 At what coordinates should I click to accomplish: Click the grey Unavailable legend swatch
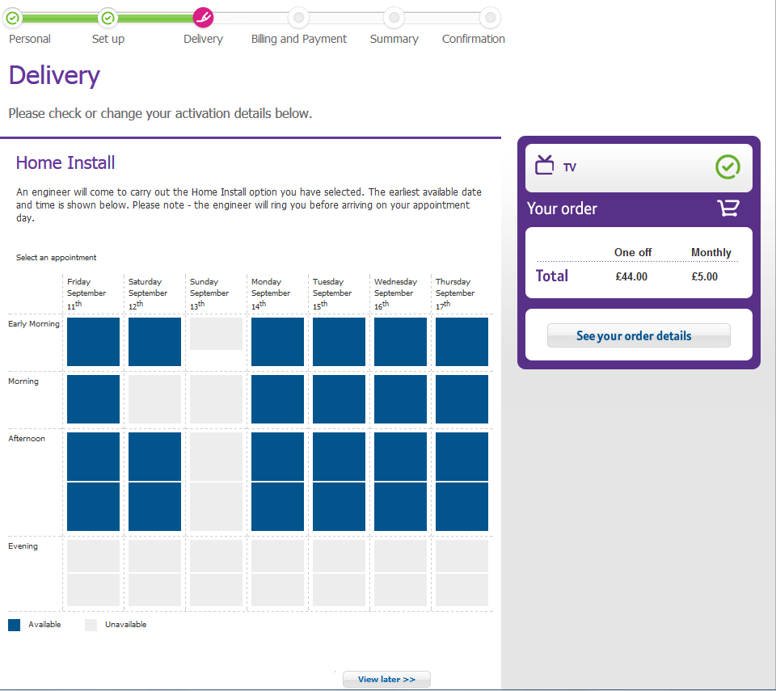pos(91,625)
